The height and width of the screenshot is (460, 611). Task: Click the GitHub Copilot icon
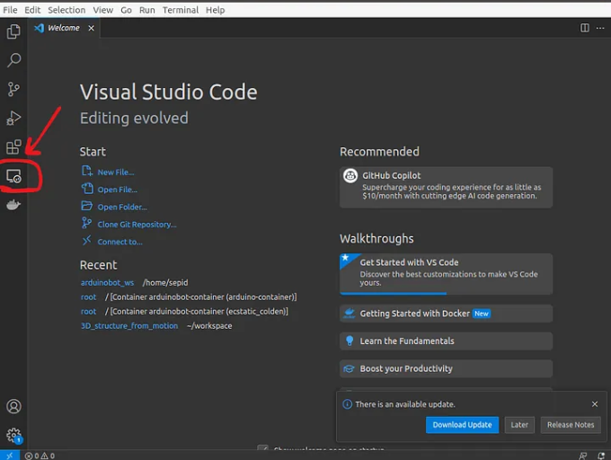pyautogui.click(x=350, y=176)
